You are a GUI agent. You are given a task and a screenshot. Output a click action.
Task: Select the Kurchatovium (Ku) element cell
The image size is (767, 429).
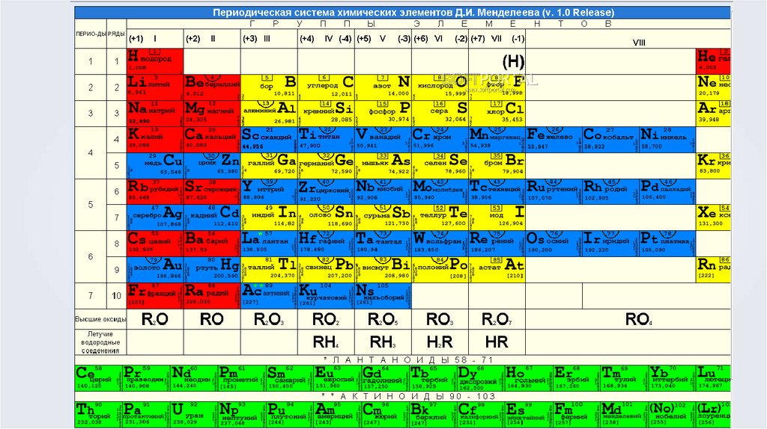[x=327, y=296]
